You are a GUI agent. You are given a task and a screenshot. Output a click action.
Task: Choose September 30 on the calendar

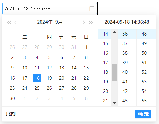(12, 98)
